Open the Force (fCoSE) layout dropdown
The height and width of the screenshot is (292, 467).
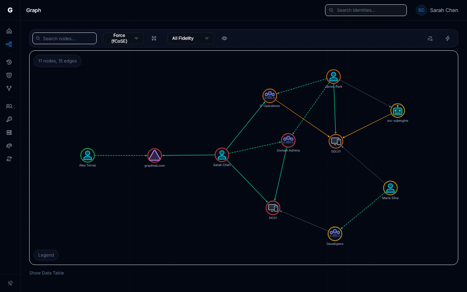[123, 38]
